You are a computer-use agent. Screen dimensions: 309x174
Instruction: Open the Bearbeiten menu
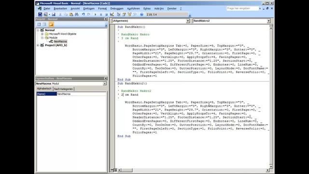click(60, 9)
